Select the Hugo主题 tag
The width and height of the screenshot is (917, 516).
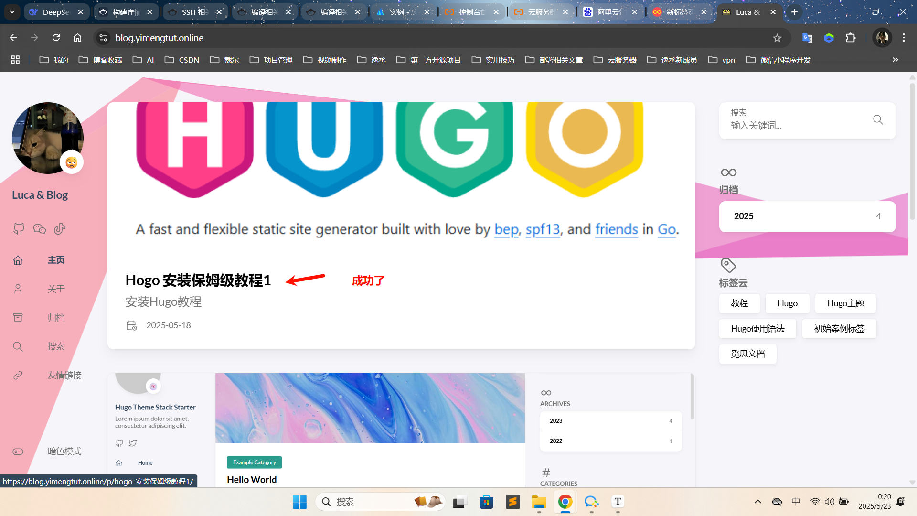coord(845,303)
